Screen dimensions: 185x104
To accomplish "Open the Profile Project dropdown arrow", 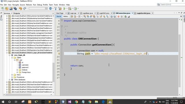I will pyautogui.click(x=78, y=8).
